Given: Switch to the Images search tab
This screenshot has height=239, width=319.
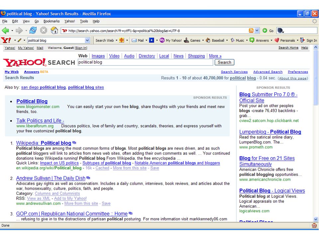Looking at the screenshot, I should pos(98,56).
